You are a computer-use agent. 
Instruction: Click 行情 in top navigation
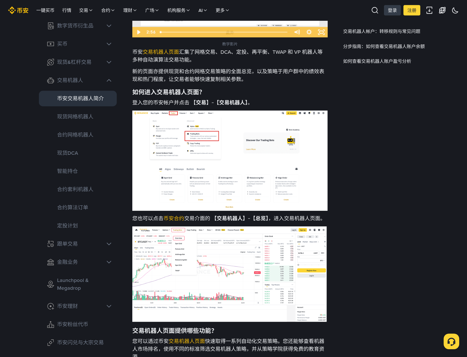pos(67,10)
